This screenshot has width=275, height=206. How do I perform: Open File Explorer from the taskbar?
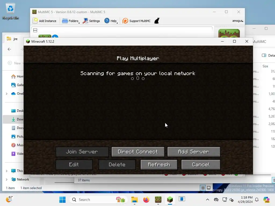(135, 200)
